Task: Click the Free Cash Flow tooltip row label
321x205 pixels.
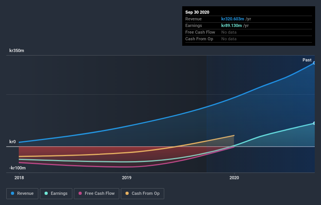Action: point(200,32)
